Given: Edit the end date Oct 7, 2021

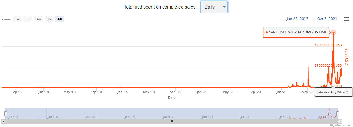Looking at the screenshot, I should coord(327,19).
